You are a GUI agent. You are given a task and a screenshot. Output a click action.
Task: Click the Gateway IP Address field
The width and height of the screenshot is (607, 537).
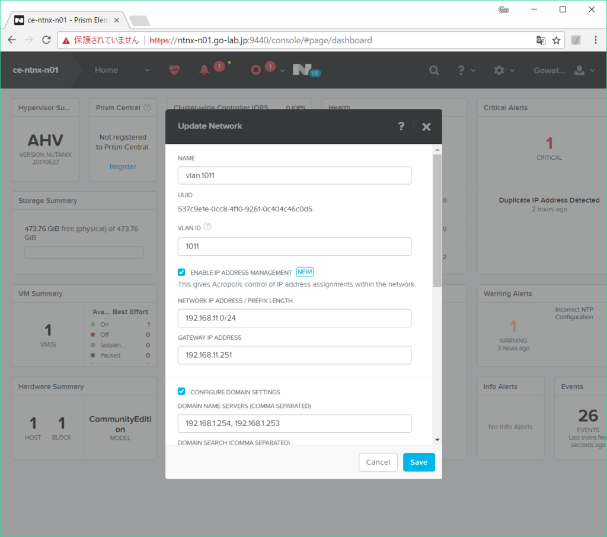pos(294,355)
